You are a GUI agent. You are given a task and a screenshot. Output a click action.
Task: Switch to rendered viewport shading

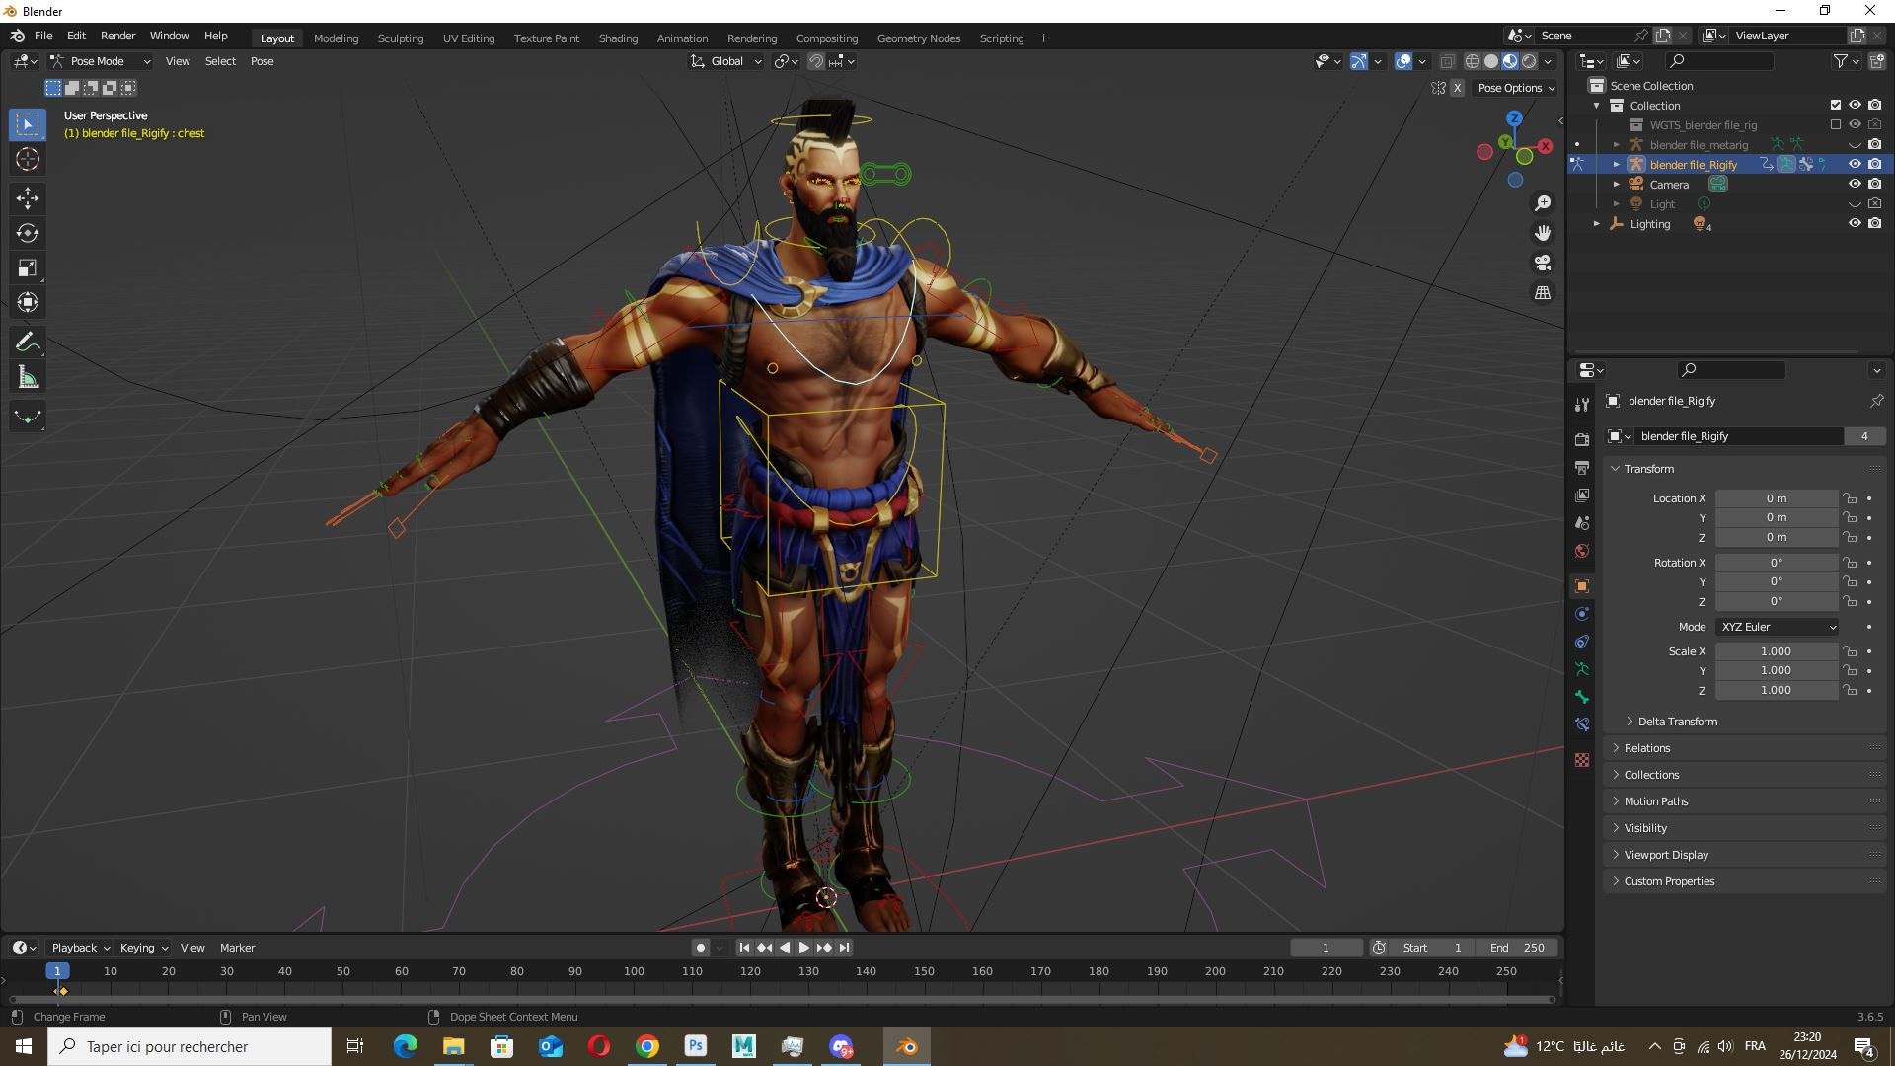(1529, 61)
